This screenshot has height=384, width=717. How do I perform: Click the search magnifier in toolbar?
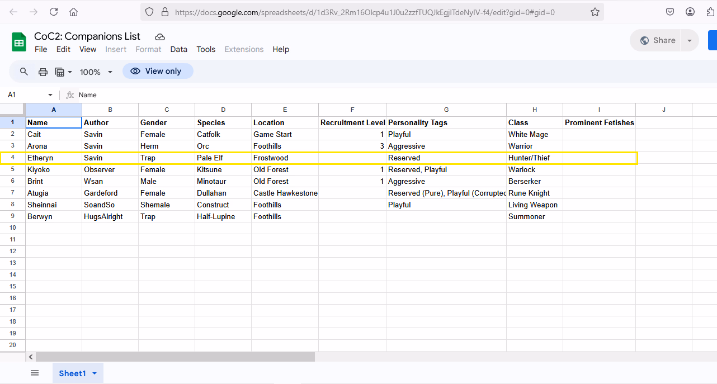click(24, 72)
